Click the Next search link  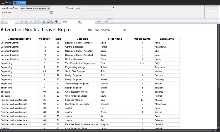pyautogui.click(x=106, y=22)
